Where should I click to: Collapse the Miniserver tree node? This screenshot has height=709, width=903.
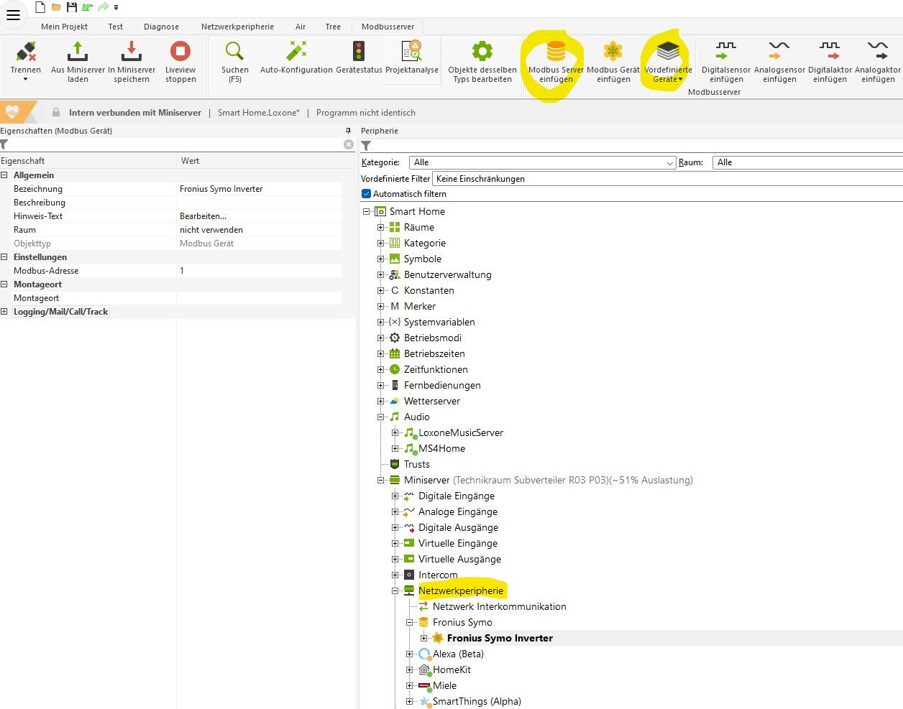[381, 480]
